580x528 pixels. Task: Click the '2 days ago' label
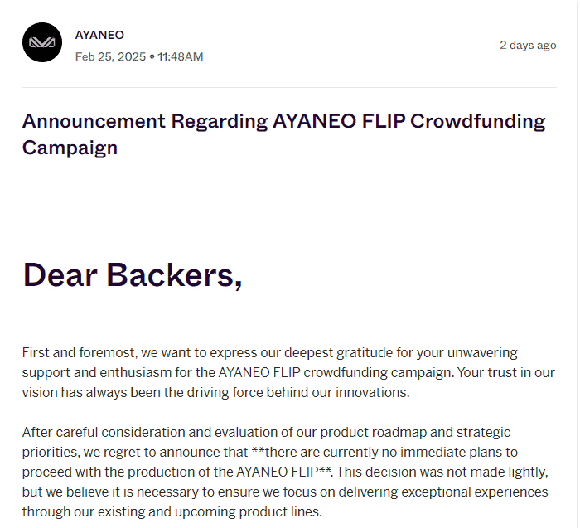tap(528, 45)
